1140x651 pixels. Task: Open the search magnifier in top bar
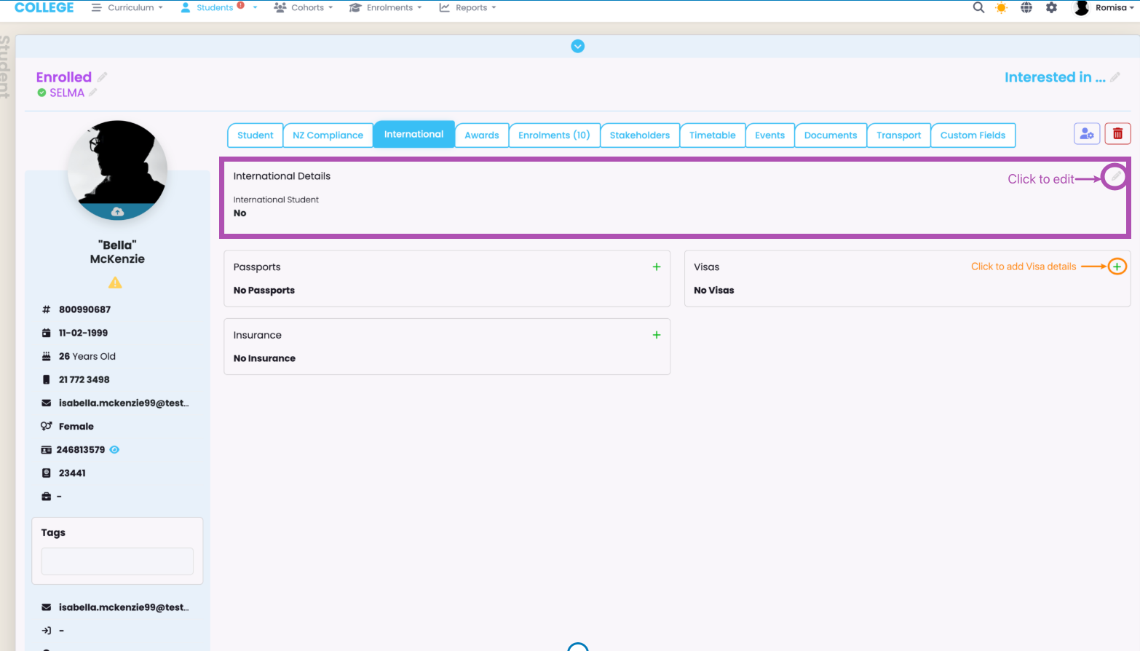coord(978,8)
